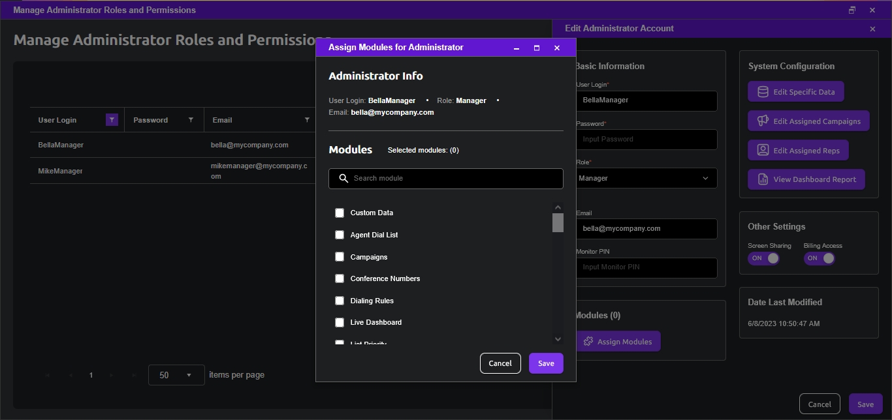Screen dimensions: 892x420
Task: Open Edit Assigned Reps
Action: click(798, 151)
